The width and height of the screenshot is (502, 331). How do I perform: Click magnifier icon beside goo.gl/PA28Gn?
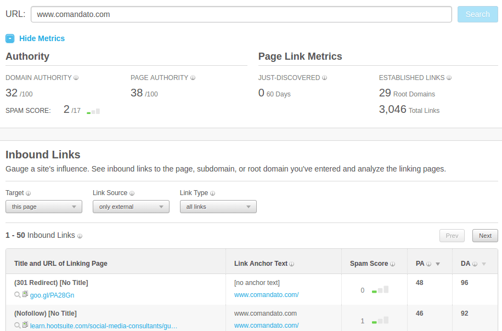tap(18, 294)
